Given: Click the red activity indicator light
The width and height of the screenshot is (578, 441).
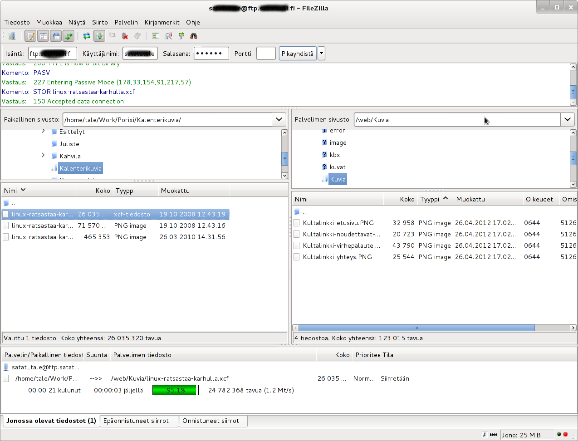Looking at the screenshot, I should tap(565, 434).
